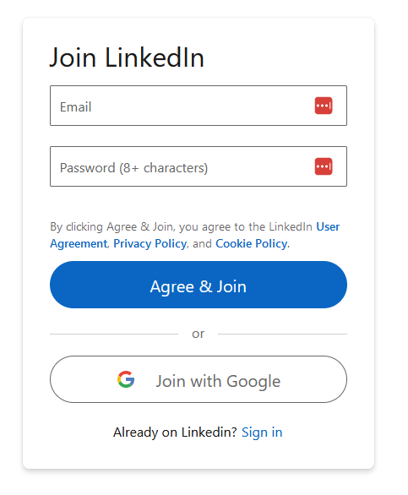Click the divider line right of "or"
Screen dimensions: 408x495
tap(283, 334)
